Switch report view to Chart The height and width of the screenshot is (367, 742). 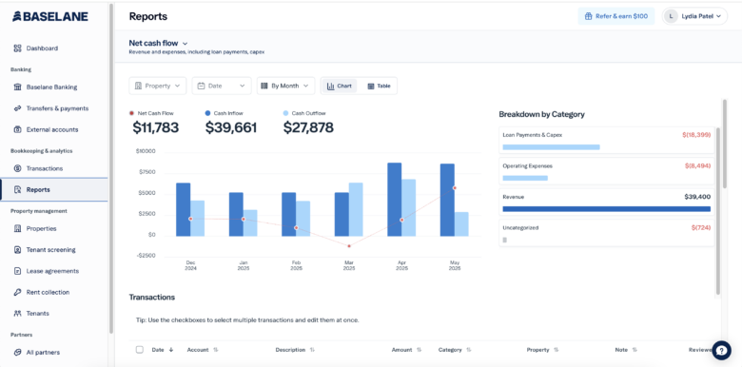pos(340,87)
